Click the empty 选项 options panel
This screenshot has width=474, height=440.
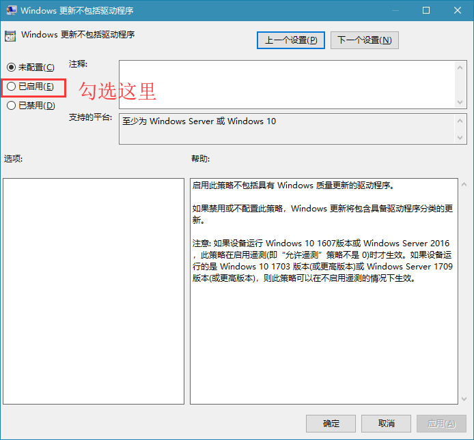pos(94,291)
